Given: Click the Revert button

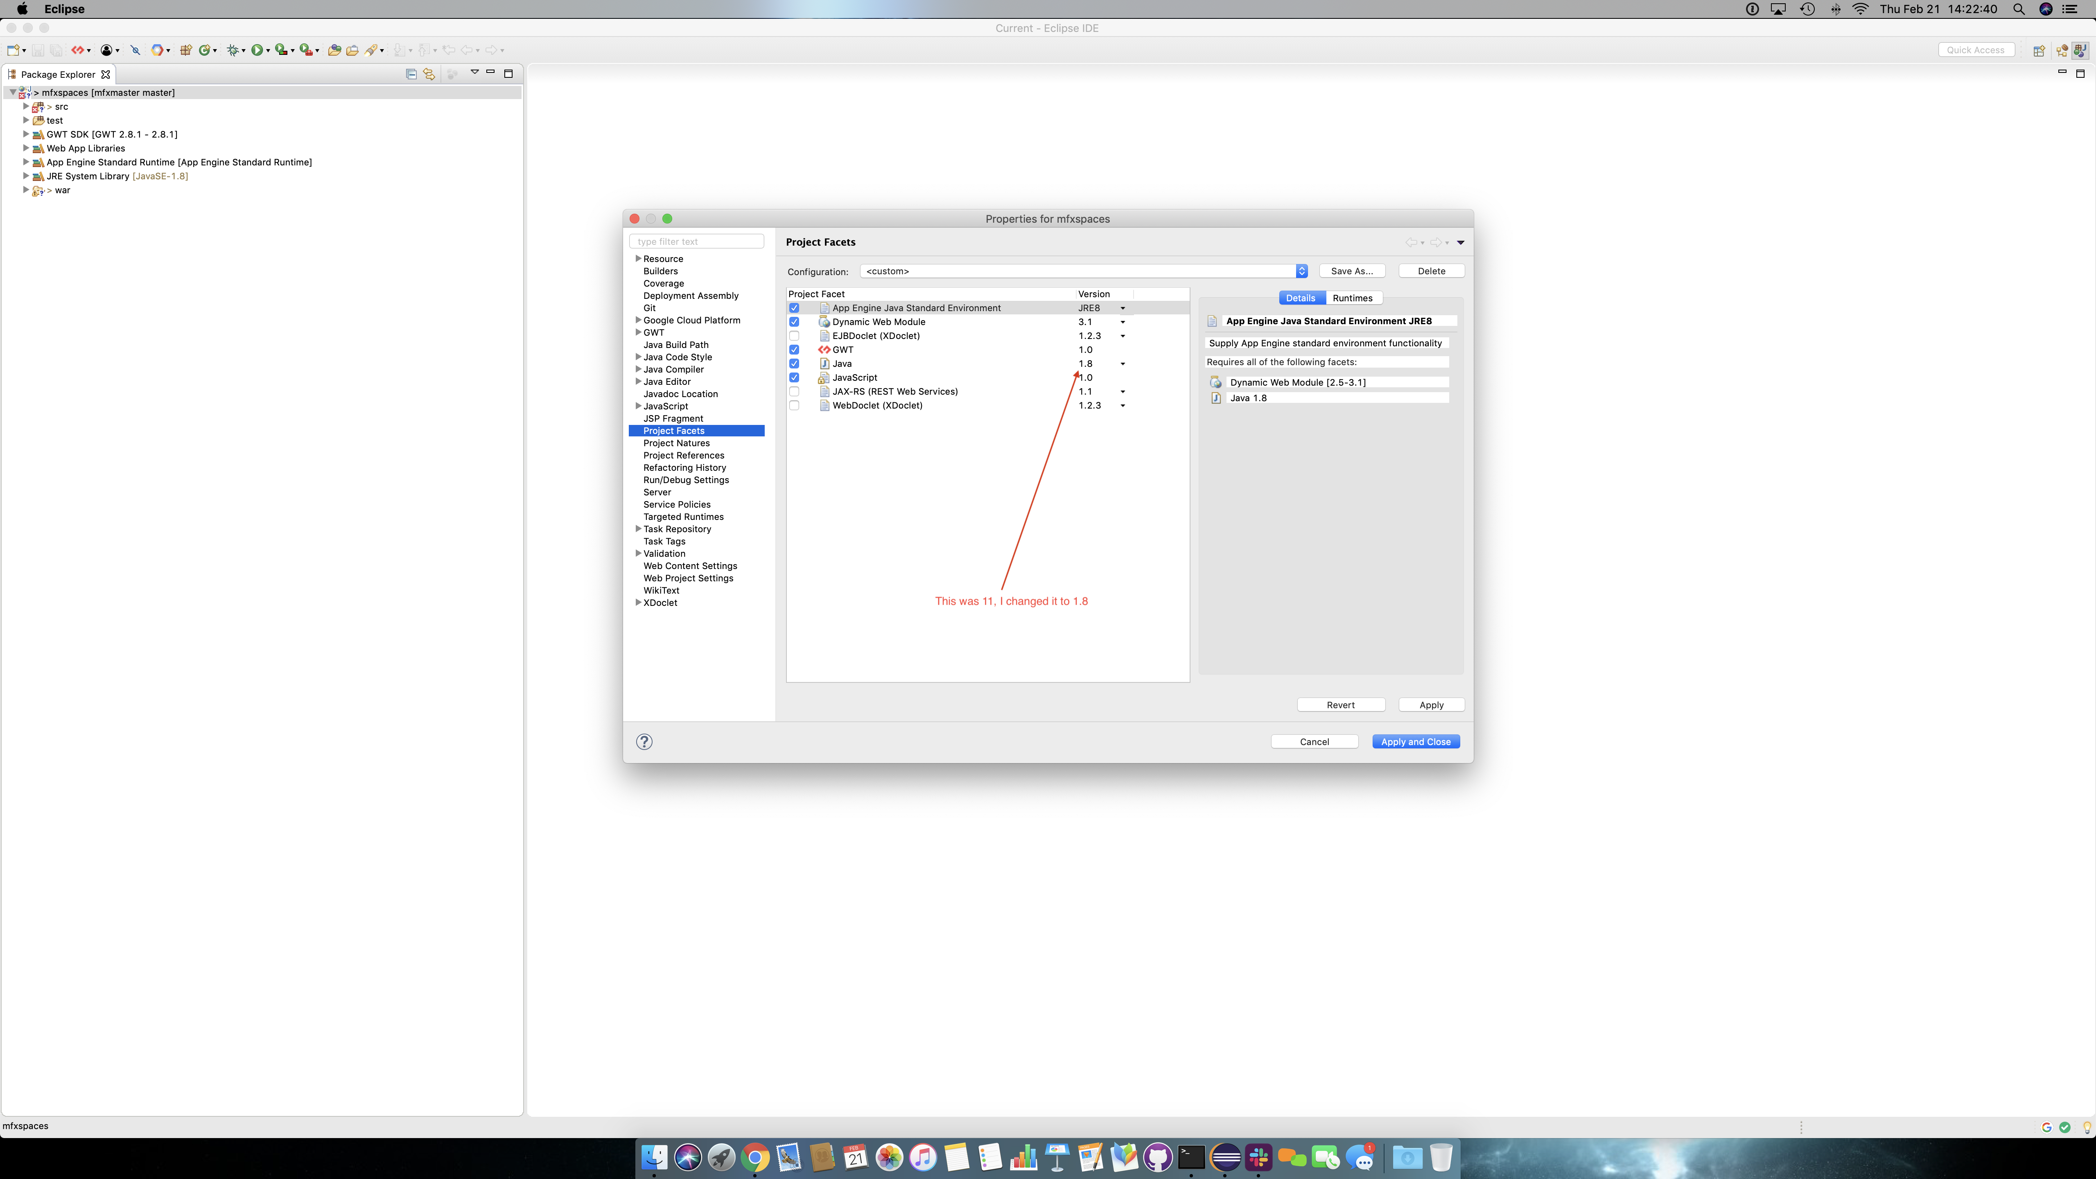Looking at the screenshot, I should [1341, 705].
